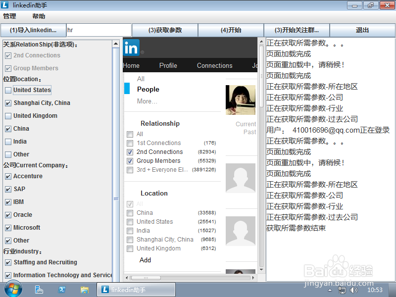The width and height of the screenshot is (396, 297).
Task: Toggle Information Technology and Services checkbox
Action: pyautogui.click(x=8, y=275)
